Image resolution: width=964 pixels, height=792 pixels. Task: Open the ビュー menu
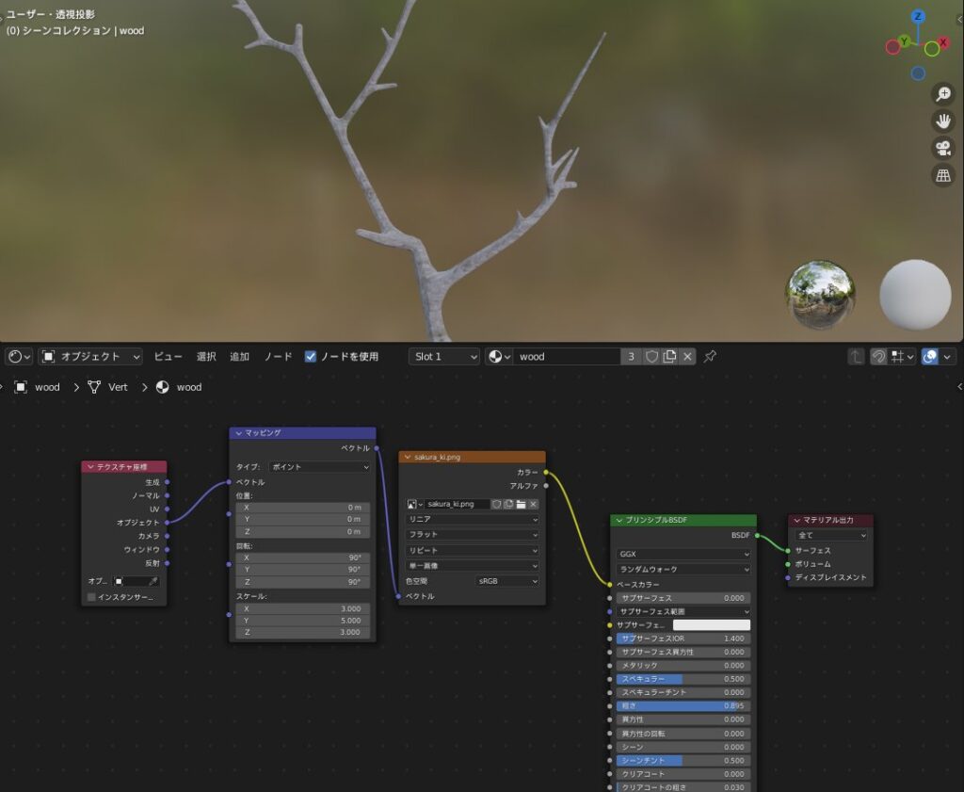click(169, 357)
